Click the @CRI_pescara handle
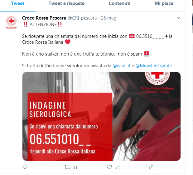The height and width of the screenshot is (175, 193). (82, 18)
